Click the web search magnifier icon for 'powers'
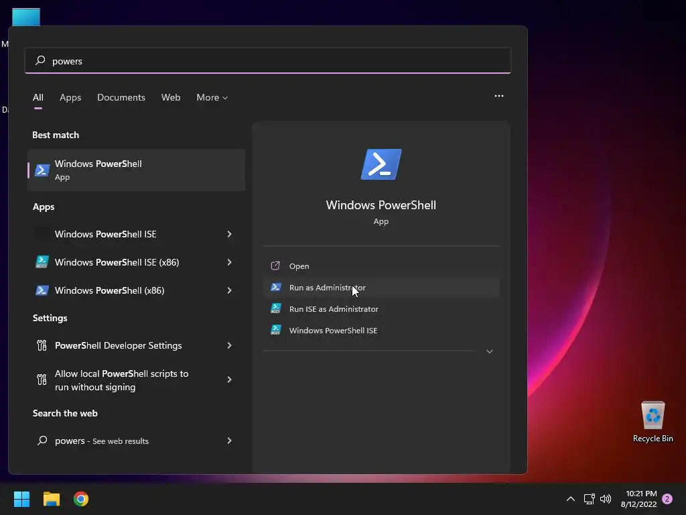686x515 pixels. pyautogui.click(x=42, y=441)
